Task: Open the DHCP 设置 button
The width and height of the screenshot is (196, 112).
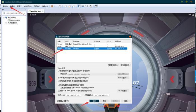Action: 123,91
